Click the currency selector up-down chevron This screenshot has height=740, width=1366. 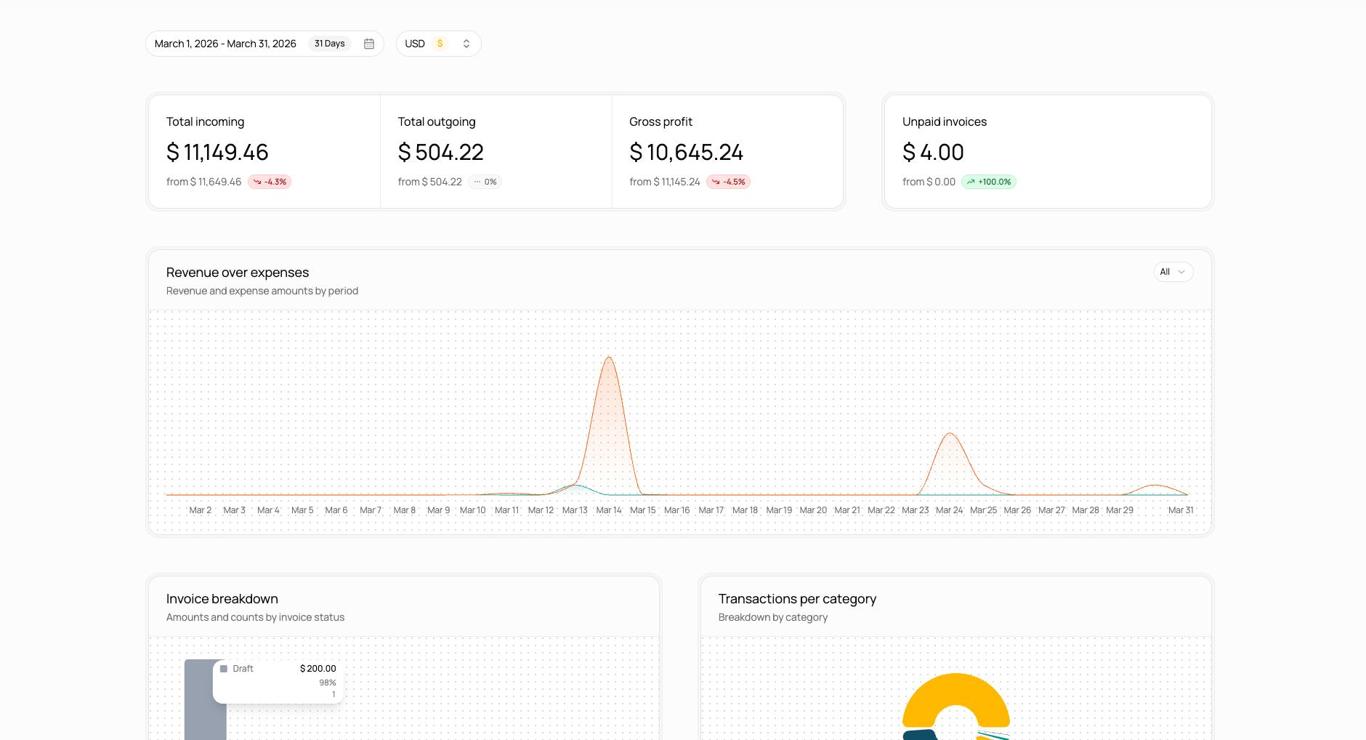[x=466, y=44]
